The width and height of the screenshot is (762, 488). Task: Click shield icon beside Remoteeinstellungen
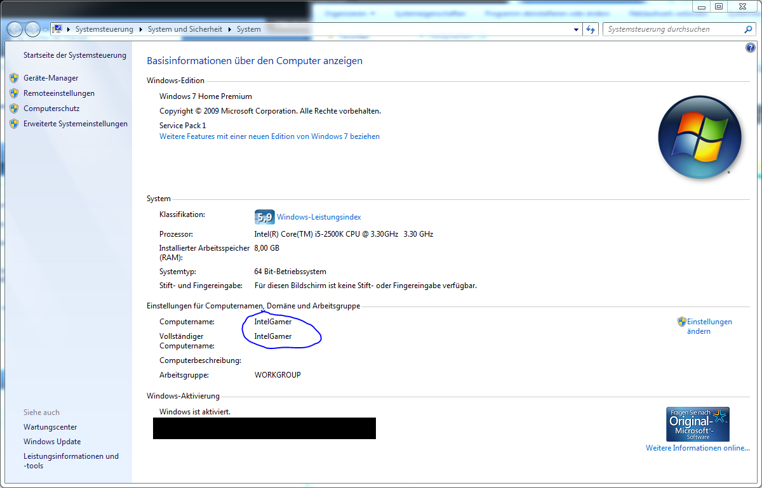14,93
